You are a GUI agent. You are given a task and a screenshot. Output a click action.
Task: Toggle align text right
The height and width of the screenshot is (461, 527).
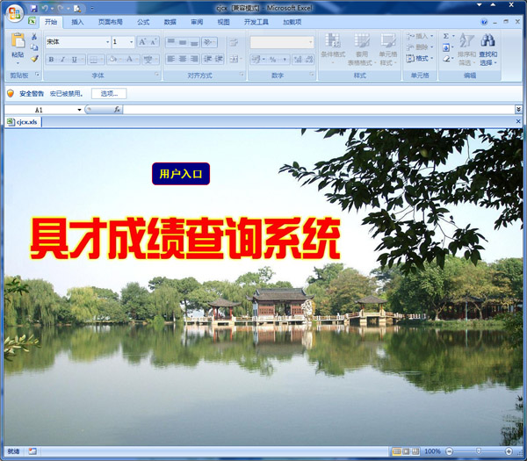click(194, 59)
